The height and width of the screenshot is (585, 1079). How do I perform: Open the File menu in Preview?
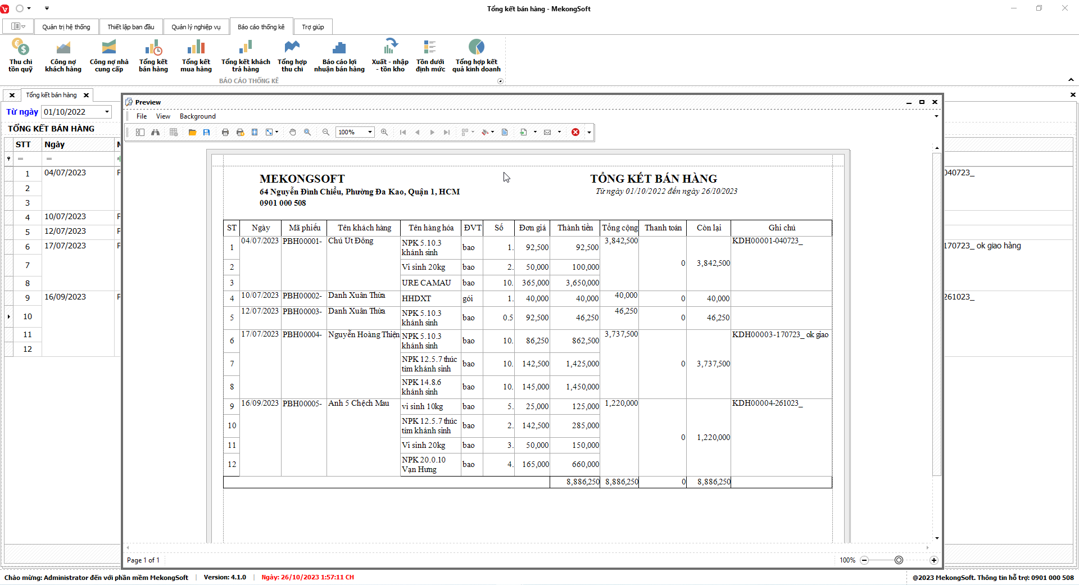[142, 116]
